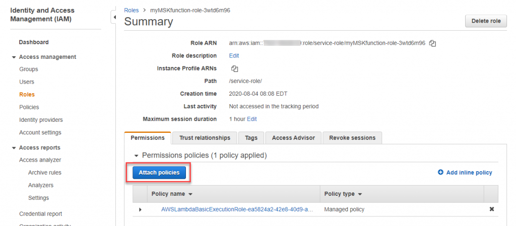Open Analyzers under Access analyzer

click(41, 185)
